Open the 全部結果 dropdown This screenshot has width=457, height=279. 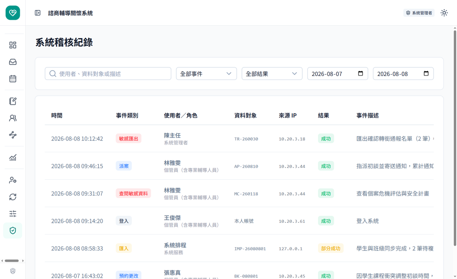click(x=272, y=74)
